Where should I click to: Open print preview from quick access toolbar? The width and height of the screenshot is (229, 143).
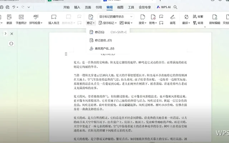click(8, 7)
